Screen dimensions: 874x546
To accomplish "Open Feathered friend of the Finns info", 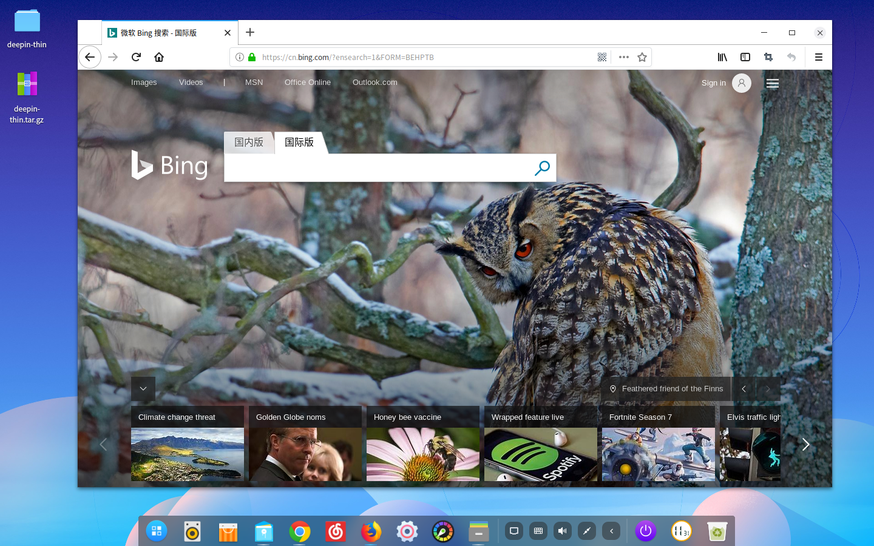I will coord(666,389).
